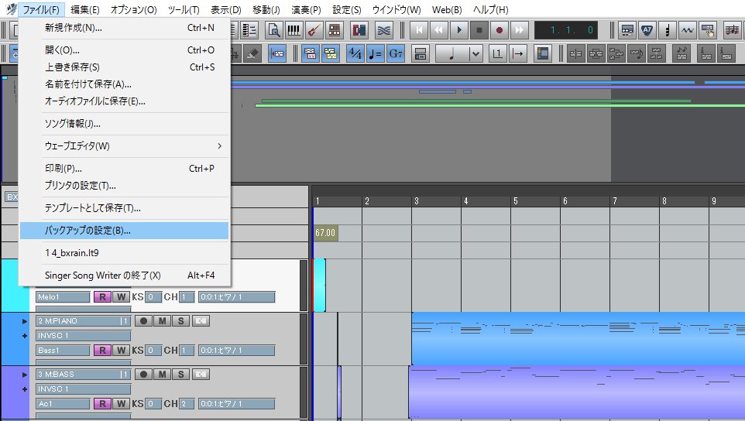Mute the 2 M:PIANO track
Viewport: 745px width, 421px height.
(x=163, y=321)
